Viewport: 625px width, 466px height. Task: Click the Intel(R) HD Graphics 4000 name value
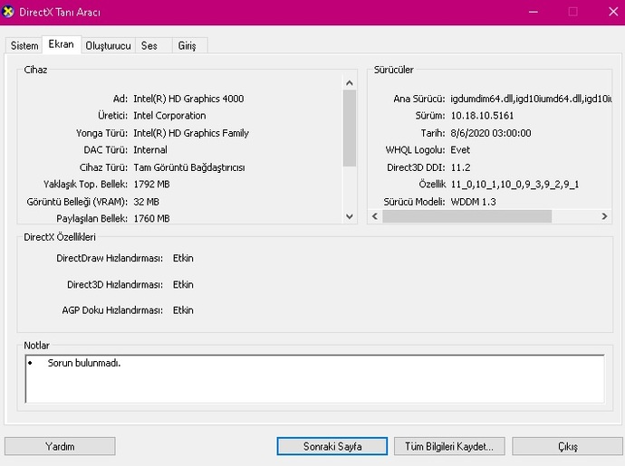click(188, 99)
